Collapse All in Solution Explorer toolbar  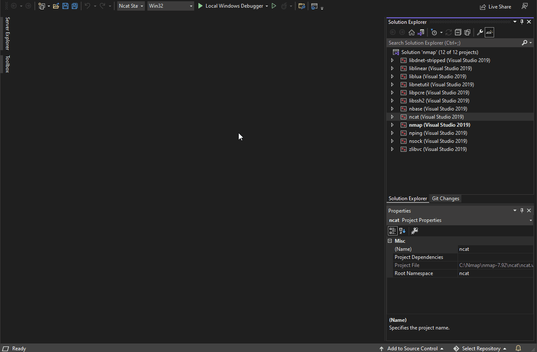tap(458, 32)
